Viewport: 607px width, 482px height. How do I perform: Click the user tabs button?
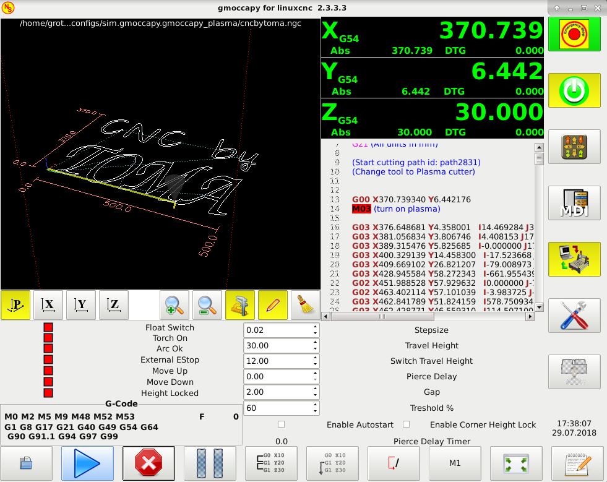[x=574, y=372]
